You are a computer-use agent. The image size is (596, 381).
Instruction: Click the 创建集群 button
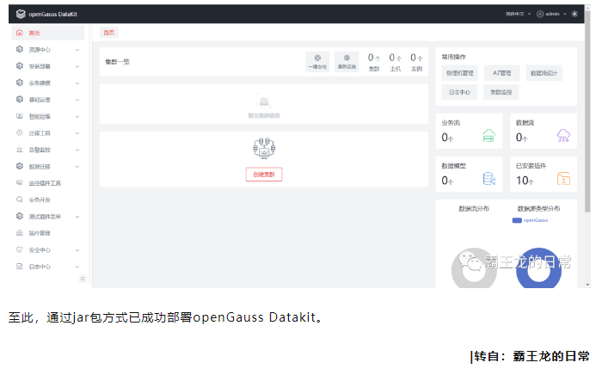(x=264, y=175)
